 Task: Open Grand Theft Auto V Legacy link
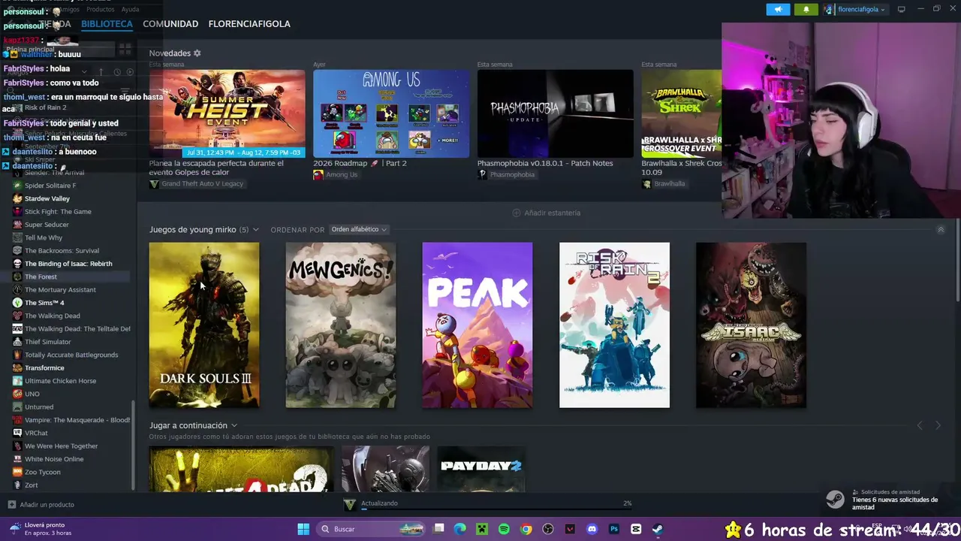pyautogui.click(x=197, y=184)
